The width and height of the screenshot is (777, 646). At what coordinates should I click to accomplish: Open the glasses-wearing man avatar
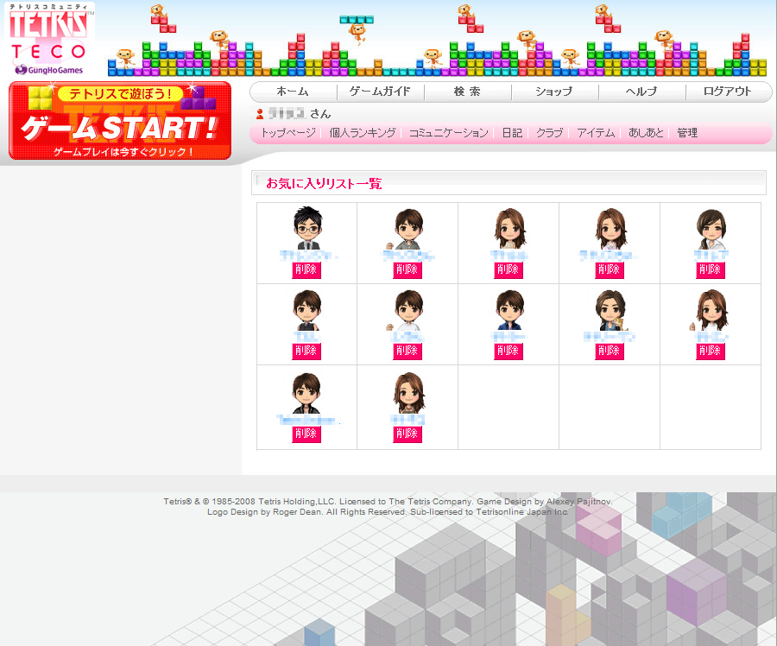(x=307, y=228)
